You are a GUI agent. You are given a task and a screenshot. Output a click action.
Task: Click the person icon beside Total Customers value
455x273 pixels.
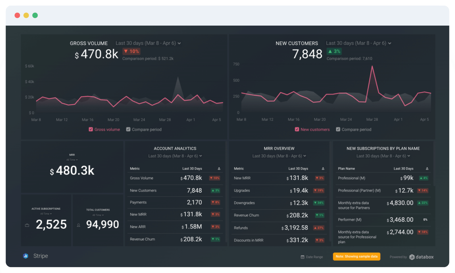point(79,225)
